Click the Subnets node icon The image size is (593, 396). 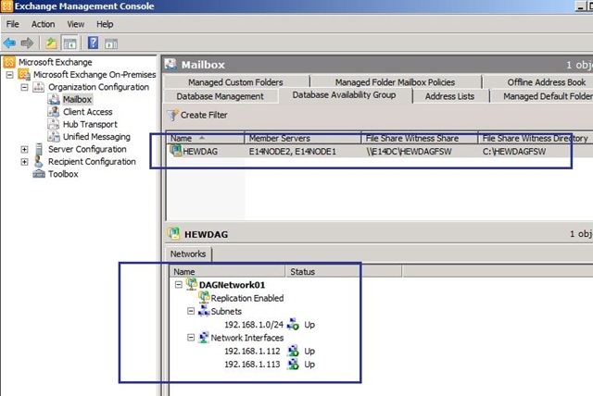point(204,311)
